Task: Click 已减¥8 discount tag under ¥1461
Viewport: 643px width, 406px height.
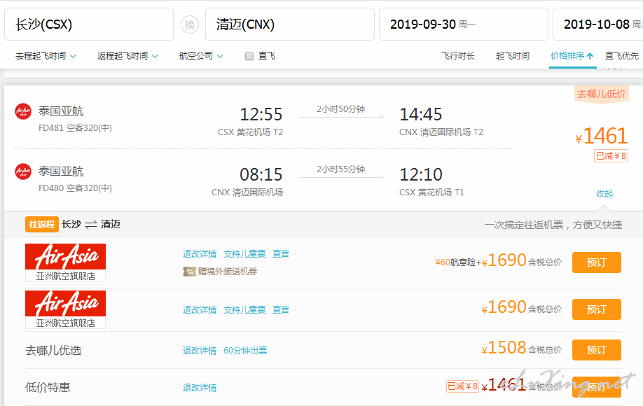Action: coord(611,155)
